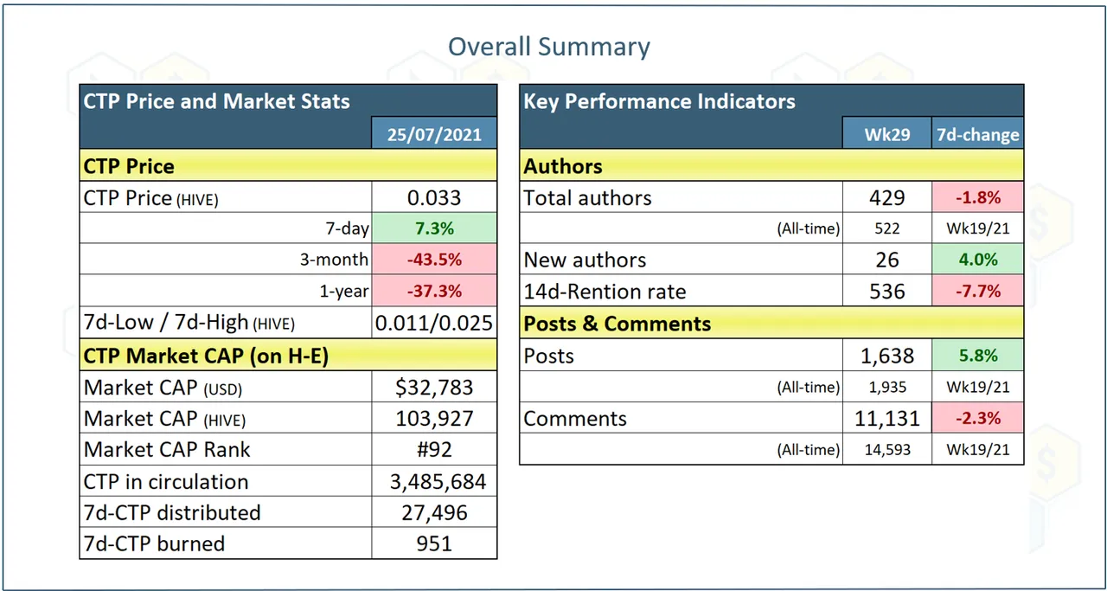1107x591 pixels.
Task: Click the red '-2.3%' cell
Action: click(x=978, y=419)
